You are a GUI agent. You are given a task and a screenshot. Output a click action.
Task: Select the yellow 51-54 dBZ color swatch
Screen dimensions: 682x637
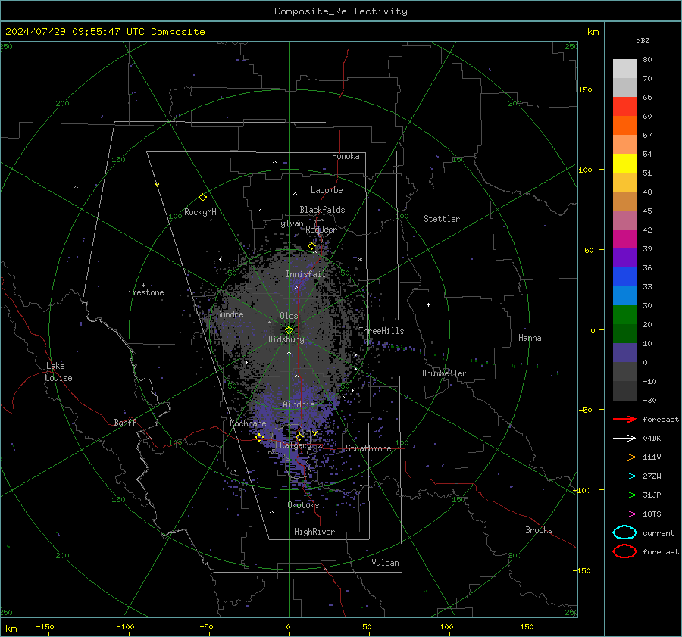coord(624,164)
